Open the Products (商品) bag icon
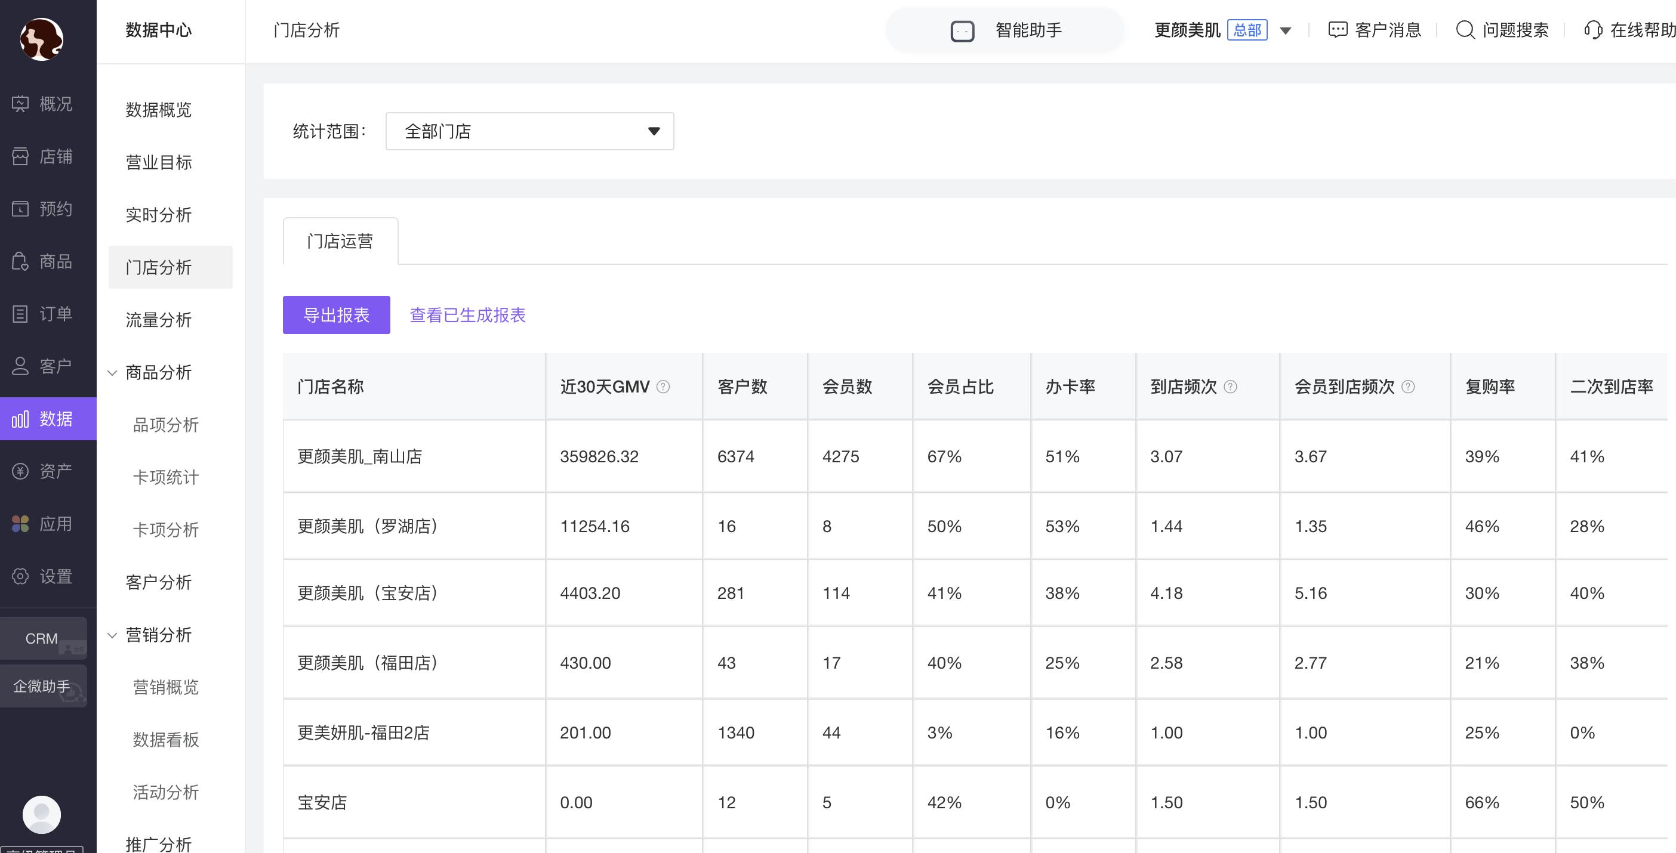The height and width of the screenshot is (853, 1676). click(x=21, y=261)
